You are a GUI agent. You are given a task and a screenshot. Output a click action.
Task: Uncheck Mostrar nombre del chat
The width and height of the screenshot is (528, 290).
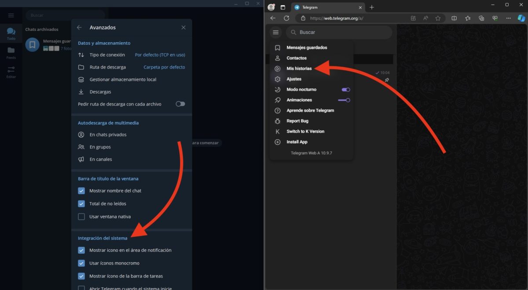point(81,191)
